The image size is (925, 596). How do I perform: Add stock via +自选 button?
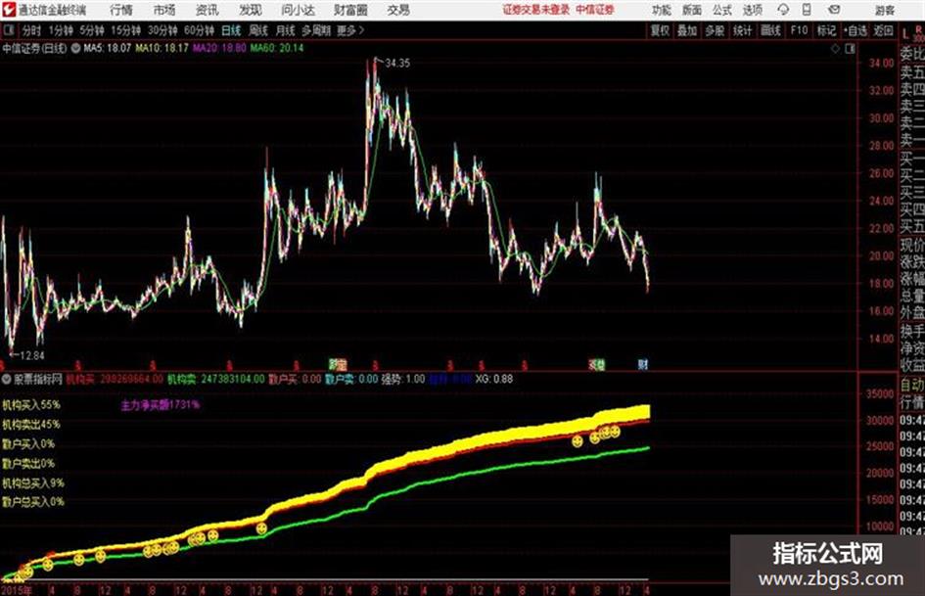856,30
